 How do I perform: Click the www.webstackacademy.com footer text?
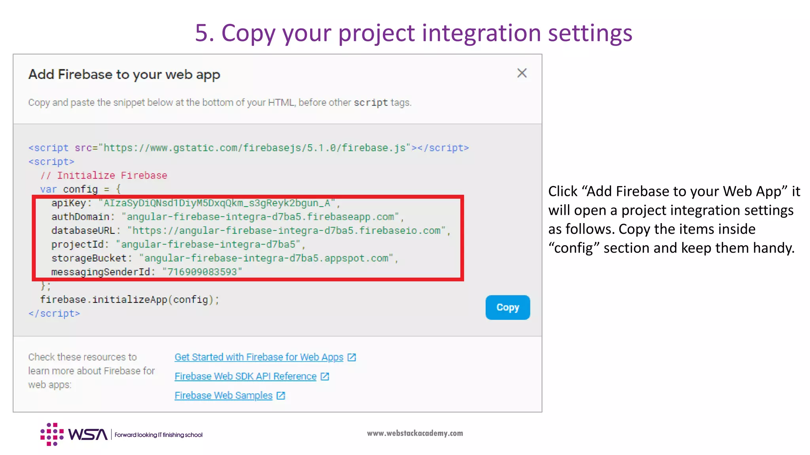(415, 433)
